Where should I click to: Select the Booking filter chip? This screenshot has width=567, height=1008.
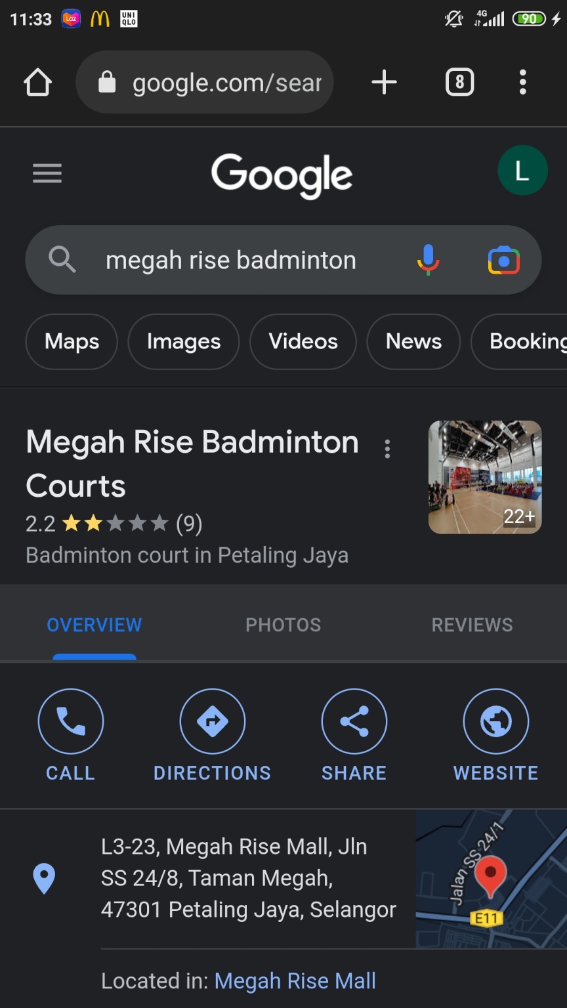point(519,341)
